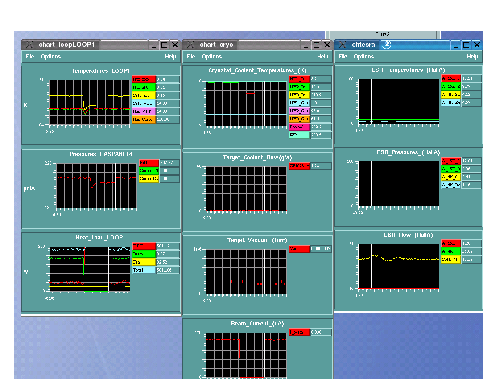Click the ESR_Flow_(HallA) chart plot
This screenshot has height=379, width=483.
(399, 267)
